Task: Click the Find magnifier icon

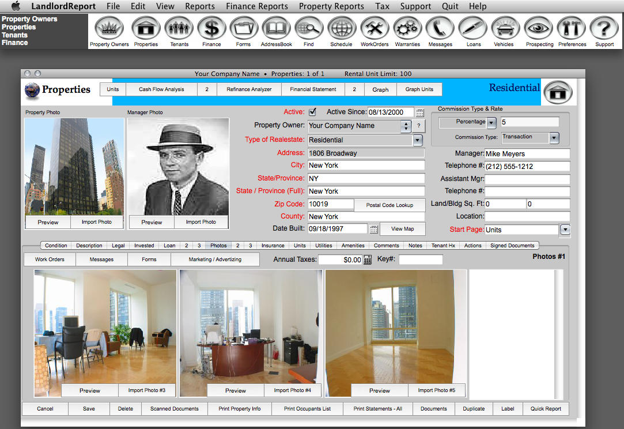Action: tap(309, 28)
